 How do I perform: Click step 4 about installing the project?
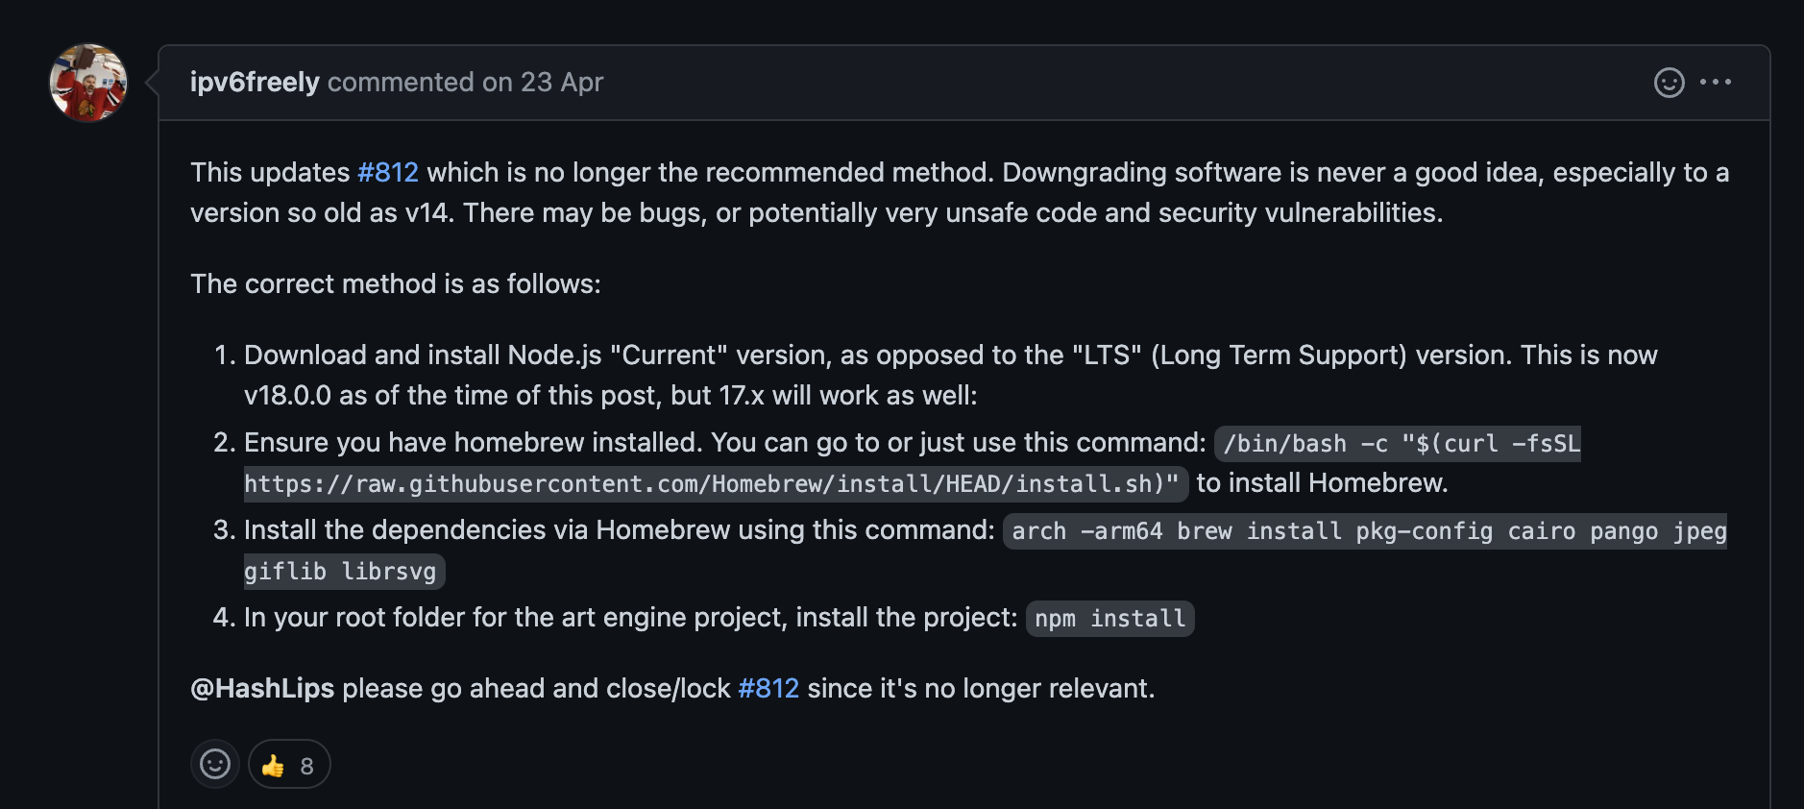pyautogui.click(x=624, y=617)
